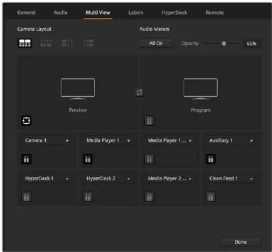Image resolution: width=272 pixels, height=252 pixels.
Task: Open the Auxiliary 1 source dropdown
Action: click(231, 140)
